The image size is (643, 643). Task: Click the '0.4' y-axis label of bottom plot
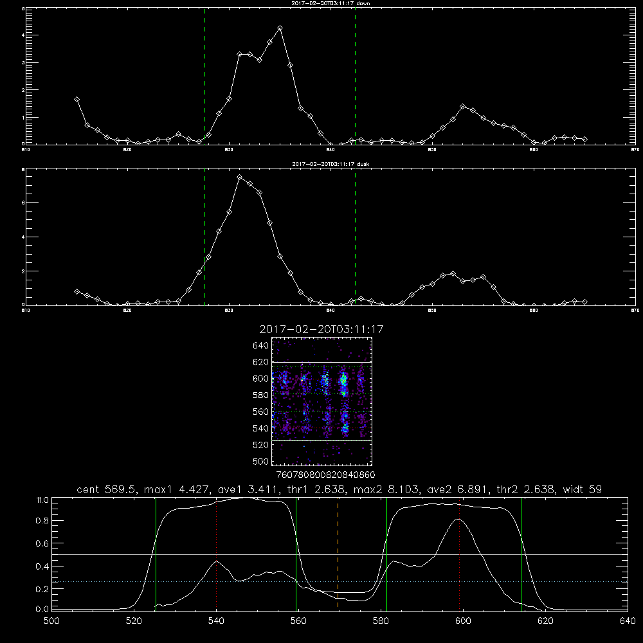(42, 566)
